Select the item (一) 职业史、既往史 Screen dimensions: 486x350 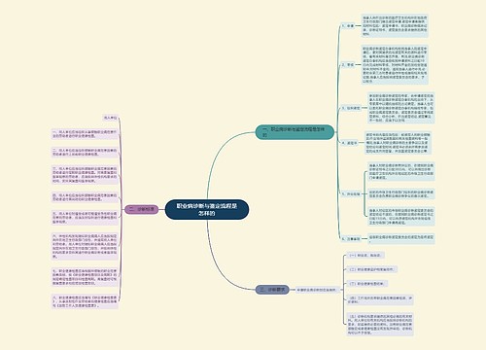(x=365, y=255)
